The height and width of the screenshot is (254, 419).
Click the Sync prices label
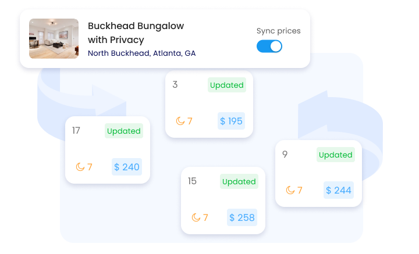[279, 30]
